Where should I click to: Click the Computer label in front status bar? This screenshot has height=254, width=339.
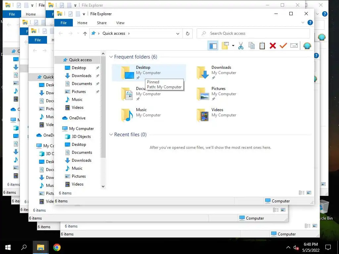[x=281, y=201]
